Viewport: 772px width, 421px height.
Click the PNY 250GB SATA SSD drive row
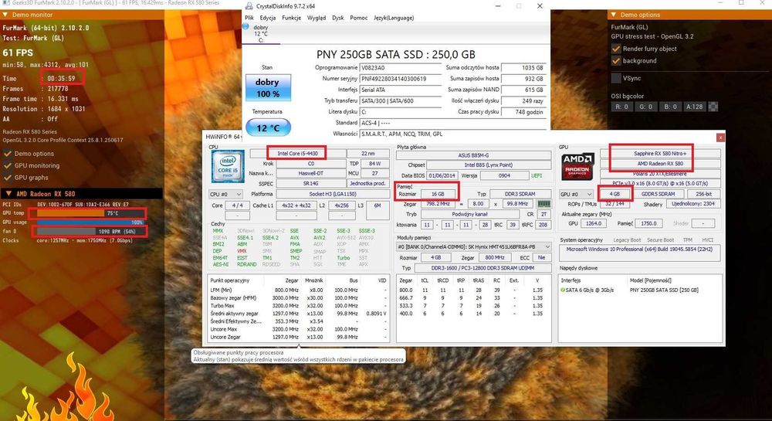click(x=640, y=290)
